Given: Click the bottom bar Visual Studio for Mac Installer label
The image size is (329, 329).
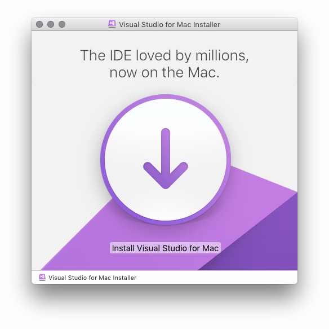Looking at the screenshot, I should click(92, 278).
